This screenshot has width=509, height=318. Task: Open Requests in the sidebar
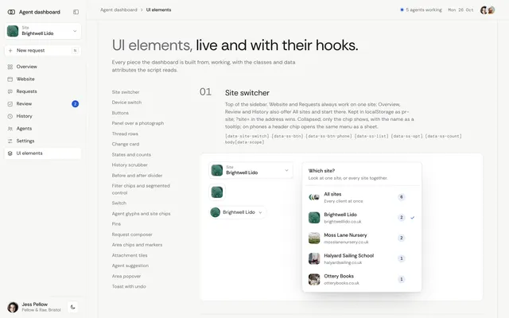43,91
